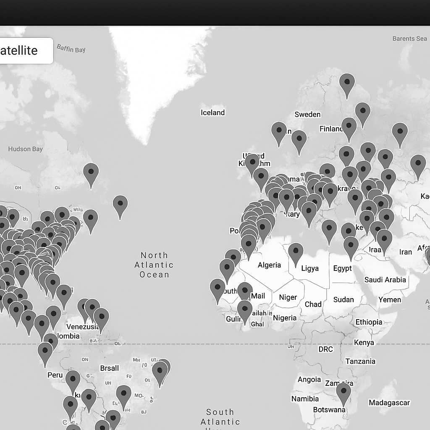Image resolution: width=430 pixels, height=430 pixels.
Task: Click the pin in the Mediterranean north of Libya
Action: click(x=329, y=230)
